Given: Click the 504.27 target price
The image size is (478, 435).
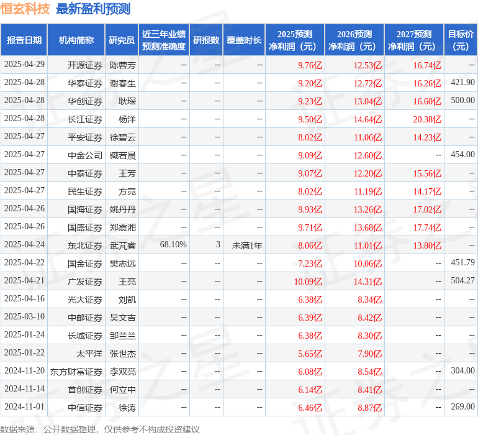Looking at the screenshot, I should [462, 280].
